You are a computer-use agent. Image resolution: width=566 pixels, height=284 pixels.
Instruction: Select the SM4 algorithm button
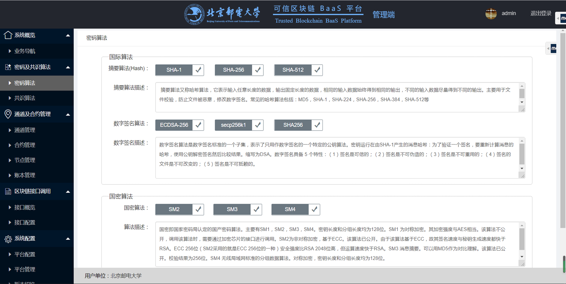click(290, 209)
